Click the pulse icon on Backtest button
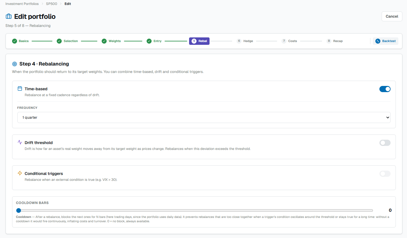Image resolution: width=407 pixels, height=238 pixels. (378, 41)
